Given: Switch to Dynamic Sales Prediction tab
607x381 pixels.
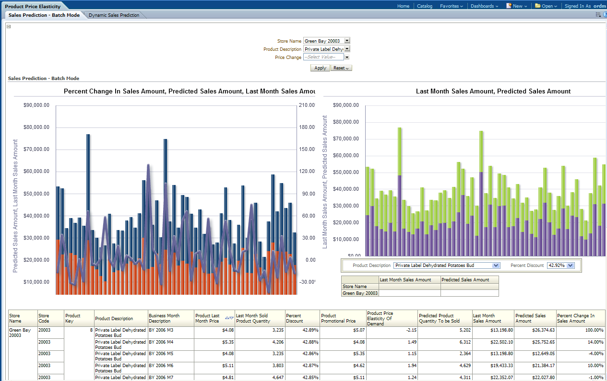Looking at the screenshot, I should coord(114,15).
